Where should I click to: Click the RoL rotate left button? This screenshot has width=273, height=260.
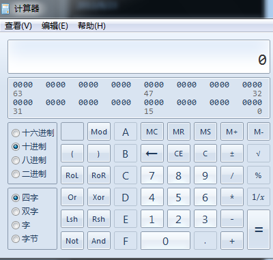tap(72, 175)
